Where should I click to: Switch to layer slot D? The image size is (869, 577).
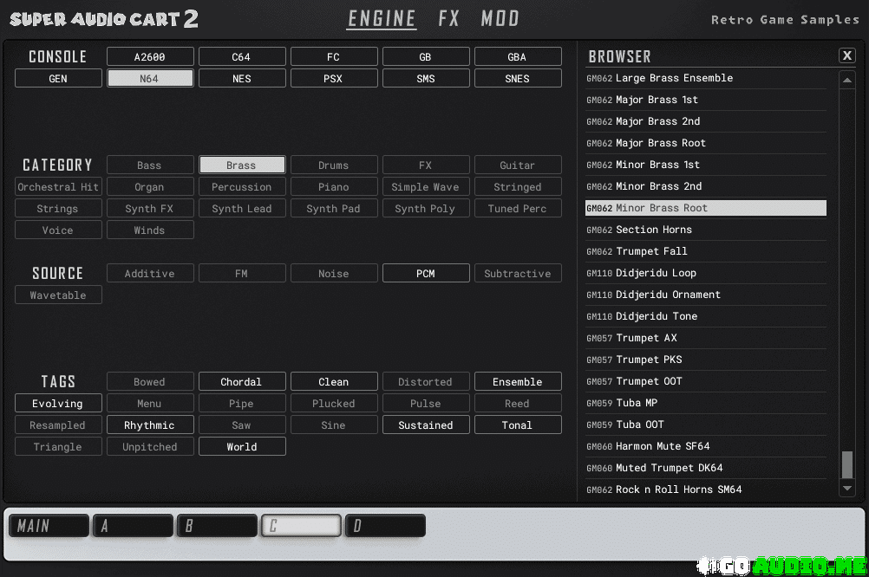pyautogui.click(x=385, y=526)
